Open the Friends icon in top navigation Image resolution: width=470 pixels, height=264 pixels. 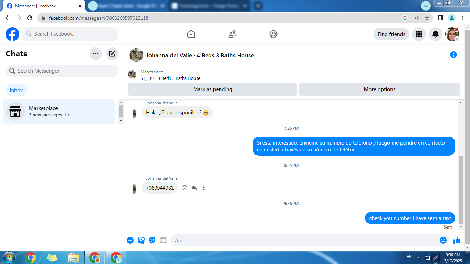[x=232, y=34]
